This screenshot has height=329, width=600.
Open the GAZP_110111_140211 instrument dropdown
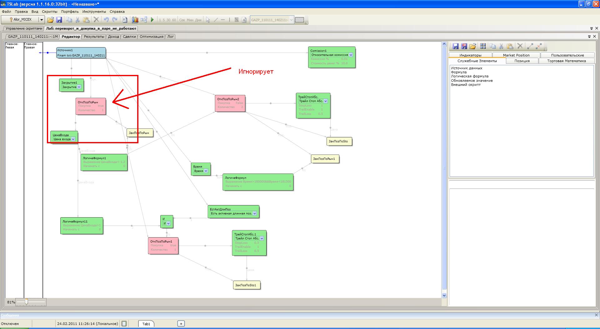[291, 20]
